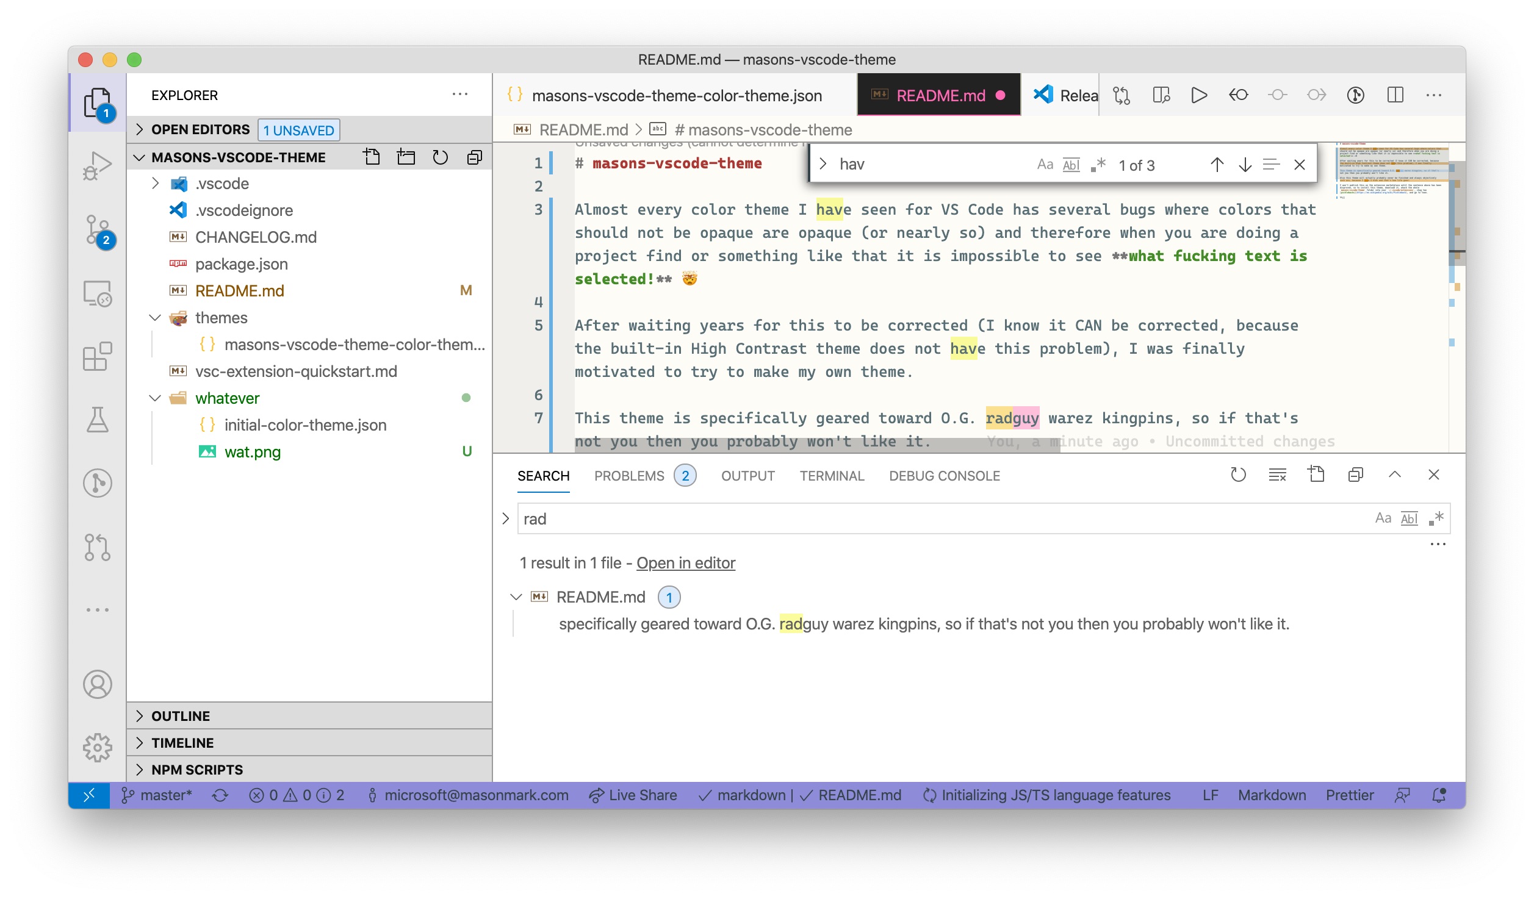The image size is (1534, 899).
Task: Click the New File icon in explorer
Action: click(x=371, y=157)
